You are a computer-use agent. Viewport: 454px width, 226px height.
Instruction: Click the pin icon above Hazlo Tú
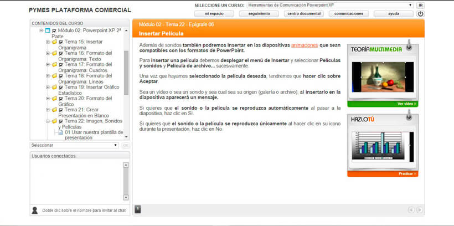coord(409,115)
